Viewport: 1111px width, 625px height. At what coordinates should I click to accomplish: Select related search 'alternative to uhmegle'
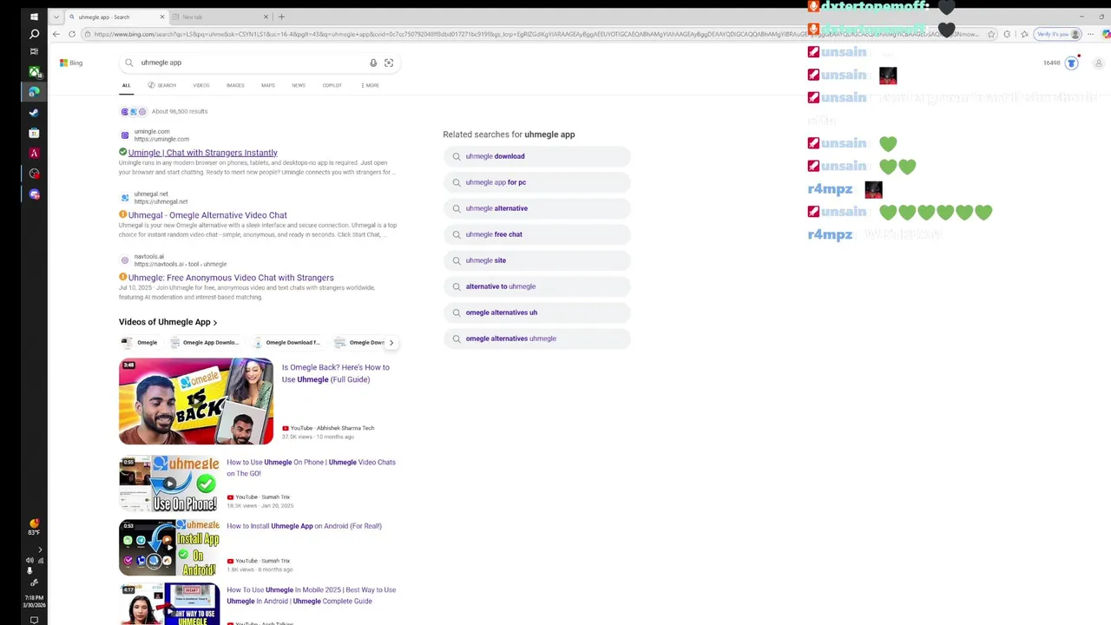click(536, 286)
